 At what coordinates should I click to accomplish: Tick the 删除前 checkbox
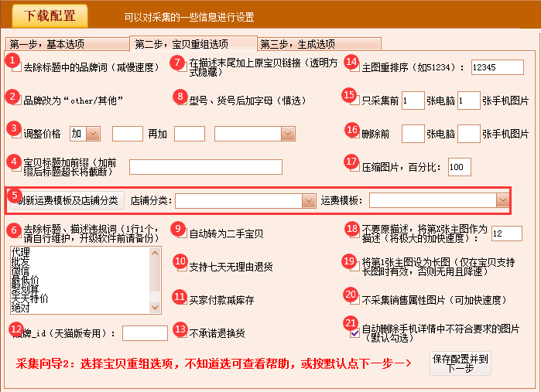[354, 134]
